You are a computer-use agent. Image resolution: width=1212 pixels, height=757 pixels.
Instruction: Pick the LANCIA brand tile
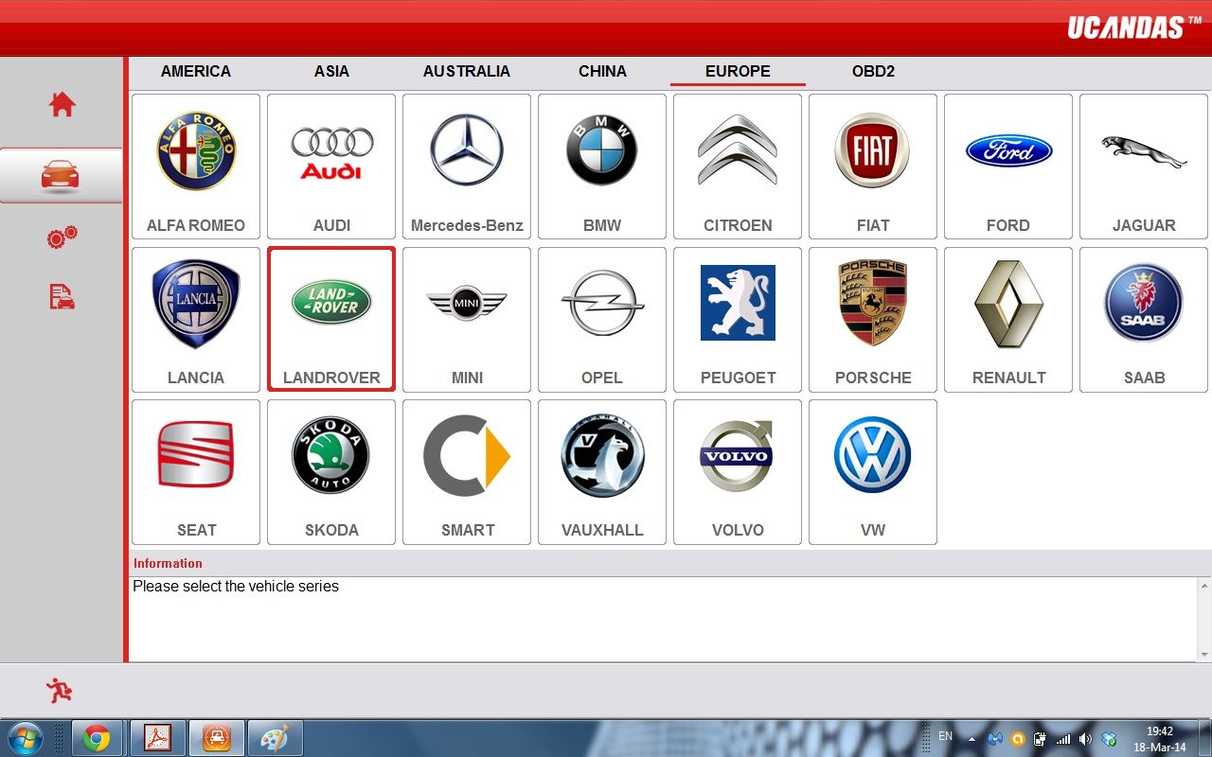(x=196, y=320)
